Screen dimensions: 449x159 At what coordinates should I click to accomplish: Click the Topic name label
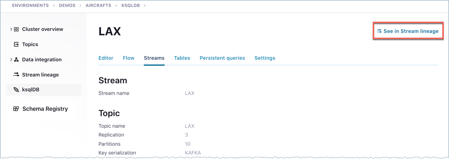coord(112,126)
